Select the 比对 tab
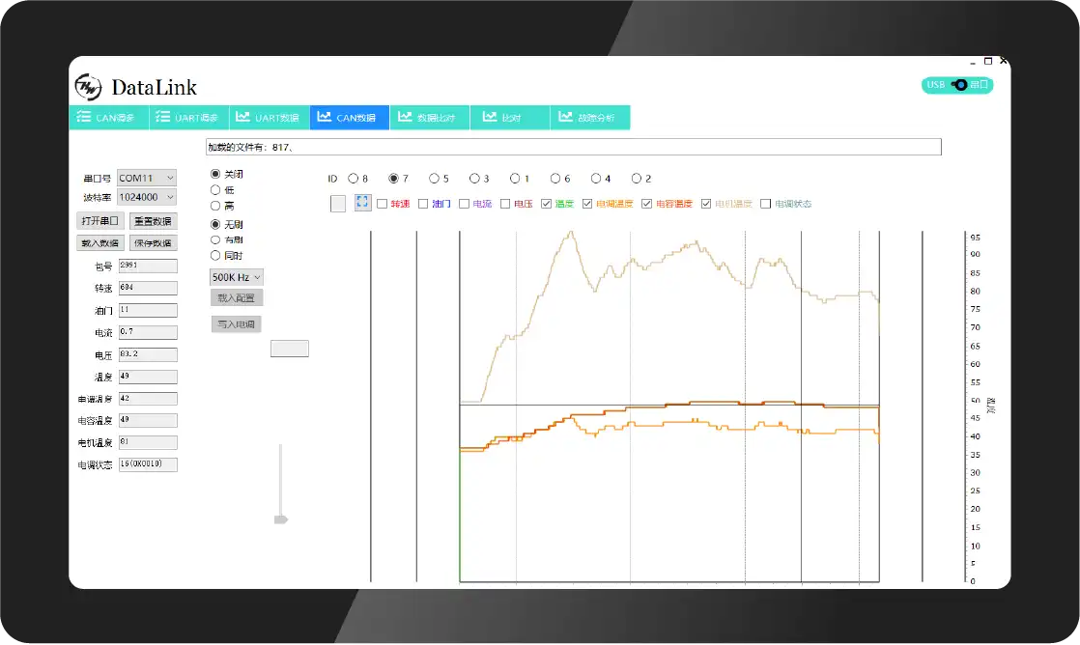The image size is (1080, 645). 509,117
